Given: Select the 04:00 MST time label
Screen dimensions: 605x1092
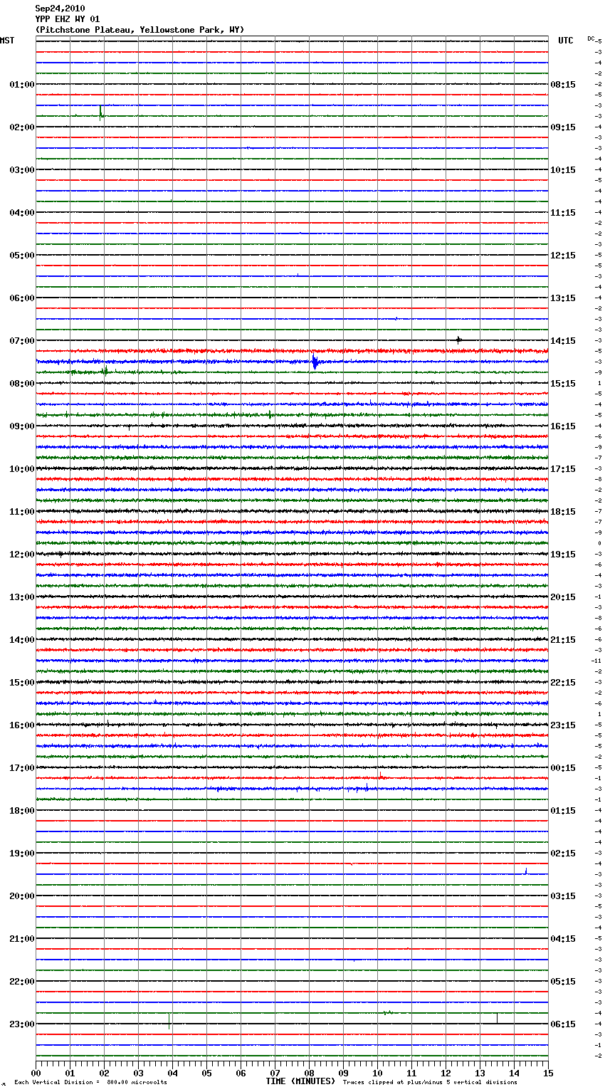Looking at the screenshot, I should [x=21, y=213].
